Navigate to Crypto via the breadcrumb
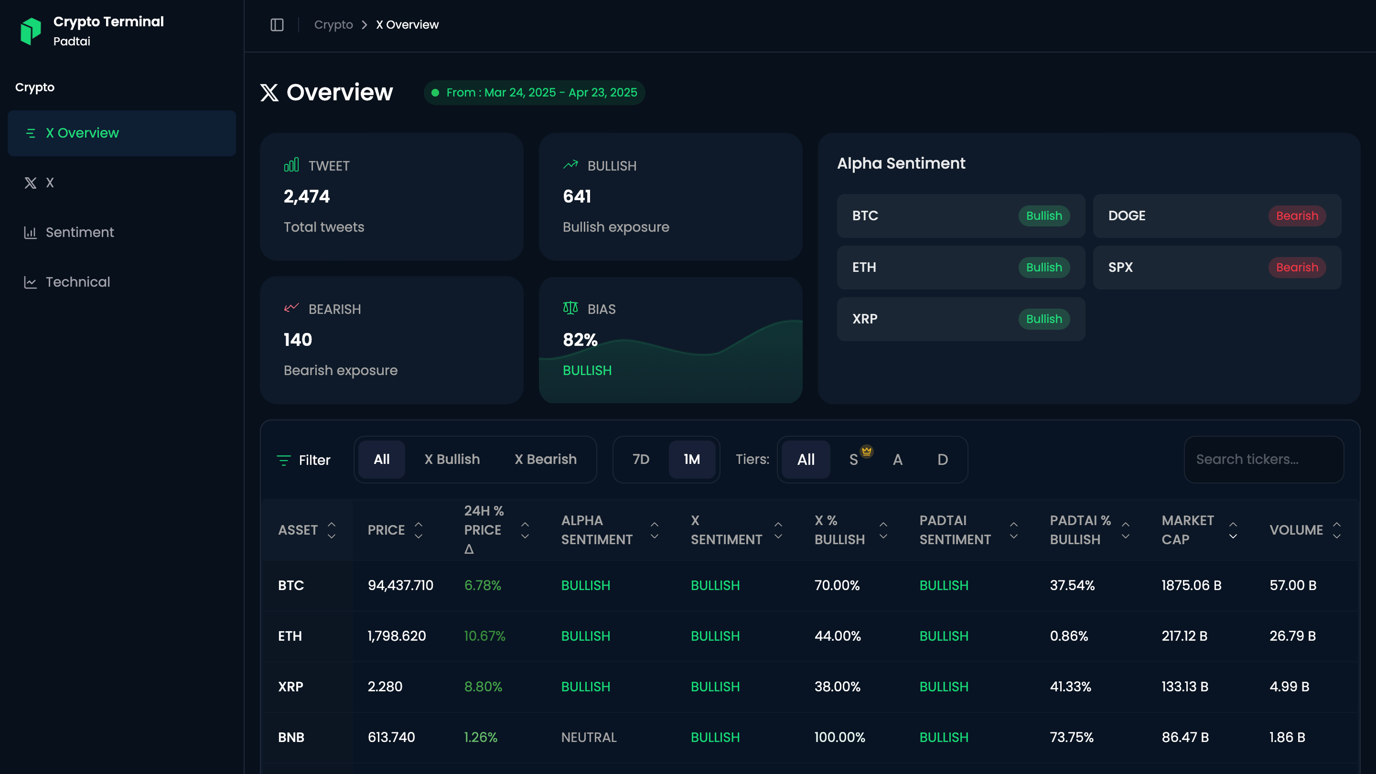Viewport: 1376px width, 774px height. 333,24
